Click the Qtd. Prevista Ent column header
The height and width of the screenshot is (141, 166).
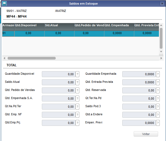click(x=147, y=27)
